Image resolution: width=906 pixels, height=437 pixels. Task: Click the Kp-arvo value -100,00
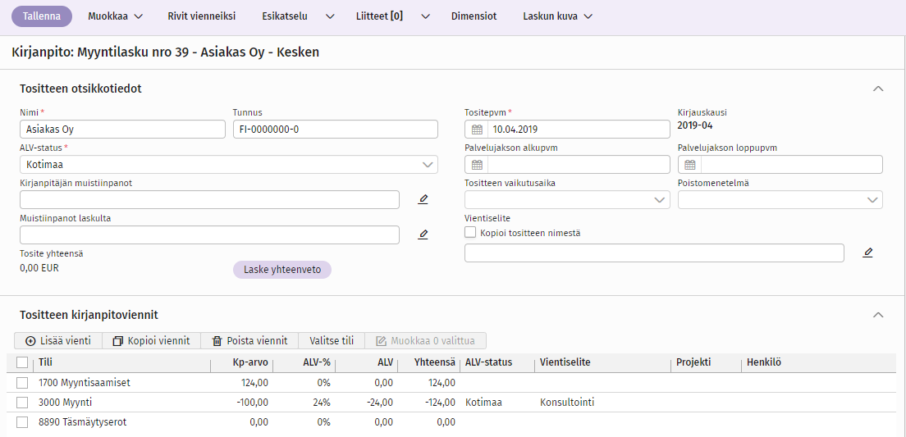(251, 403)
